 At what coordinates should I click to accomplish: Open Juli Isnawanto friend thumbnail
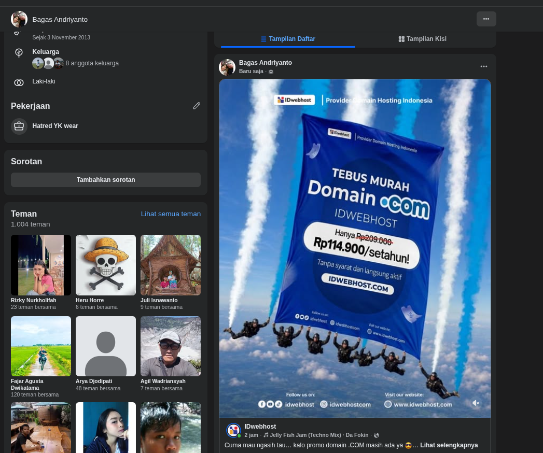tap(171, 265)
